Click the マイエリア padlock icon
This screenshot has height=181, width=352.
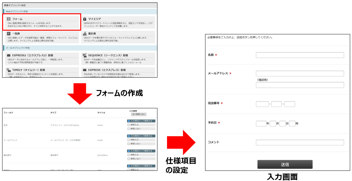coord(85,19)
